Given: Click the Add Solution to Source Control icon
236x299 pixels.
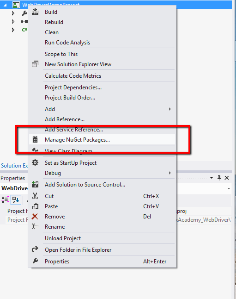Looking at the screenshot, I should 35,184.
